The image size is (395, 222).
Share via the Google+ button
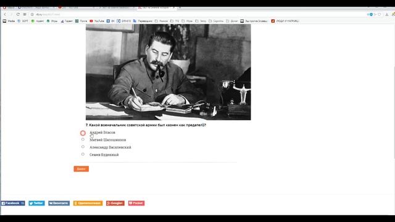(x=115, y=203)
